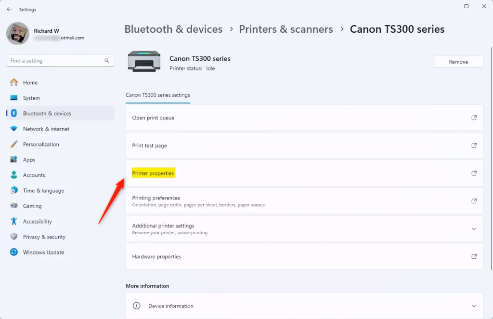Viewport: 493px width, 319px height.
Task: Click the search magnifier icon
Action: pos(107,61)
